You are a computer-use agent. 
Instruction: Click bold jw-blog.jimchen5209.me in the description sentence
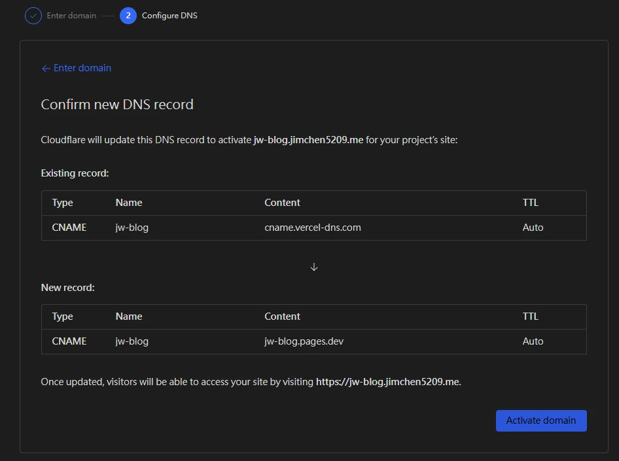pyautogui.click(x=308, y=140)
